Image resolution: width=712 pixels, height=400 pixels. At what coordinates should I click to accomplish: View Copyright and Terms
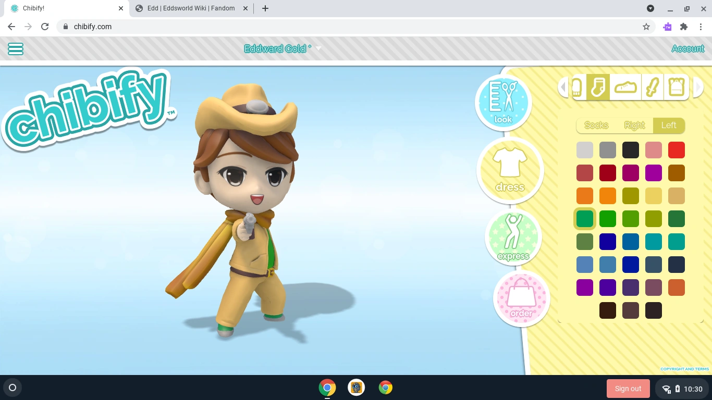point(684,369)
